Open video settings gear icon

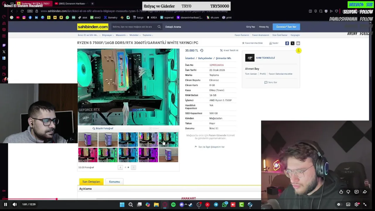click(x=357, y=205)
